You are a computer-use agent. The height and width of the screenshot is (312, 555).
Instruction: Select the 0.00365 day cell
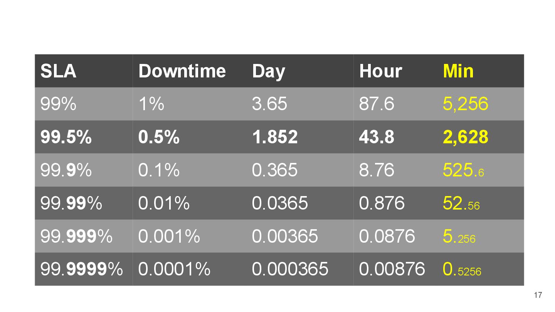(x=285, y=236)
